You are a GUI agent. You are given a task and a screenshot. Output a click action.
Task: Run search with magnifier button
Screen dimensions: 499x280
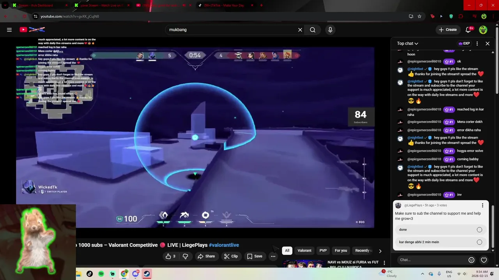click(313, 30)
